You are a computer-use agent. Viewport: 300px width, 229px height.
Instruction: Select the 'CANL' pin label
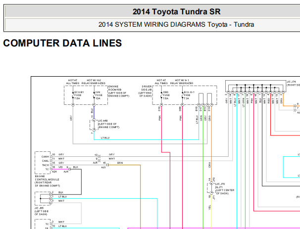point(46,161)
